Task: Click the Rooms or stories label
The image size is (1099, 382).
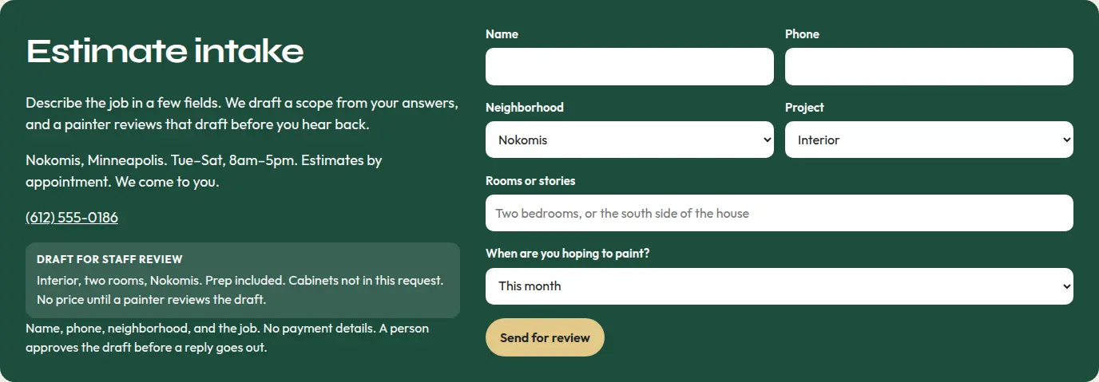Action: point(530,181)
